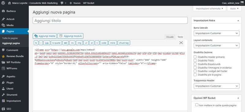The width and height of the screenshot is (245, 112).
Task: Click the Aspetto paintbrush icon
Action: 3,77
